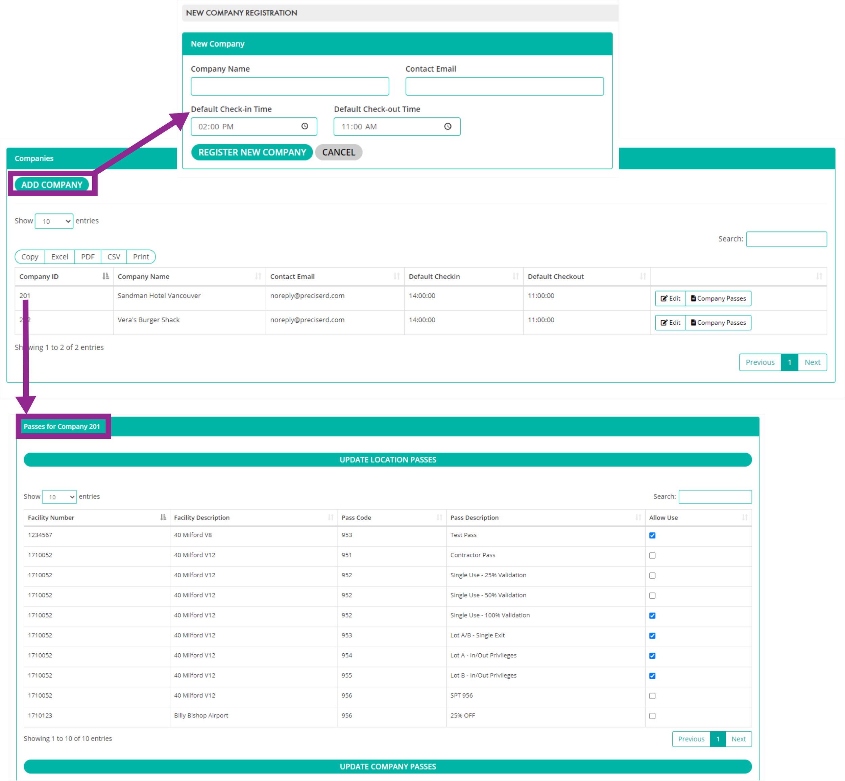845x781 pixels.
Task: Toggle Allow Use for Contractor Pass
Action: tap(652, 555)
